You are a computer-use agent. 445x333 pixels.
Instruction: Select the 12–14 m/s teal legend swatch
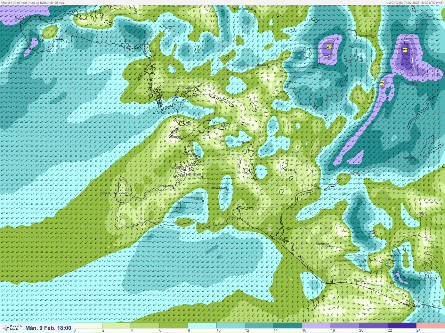[259, 326]
